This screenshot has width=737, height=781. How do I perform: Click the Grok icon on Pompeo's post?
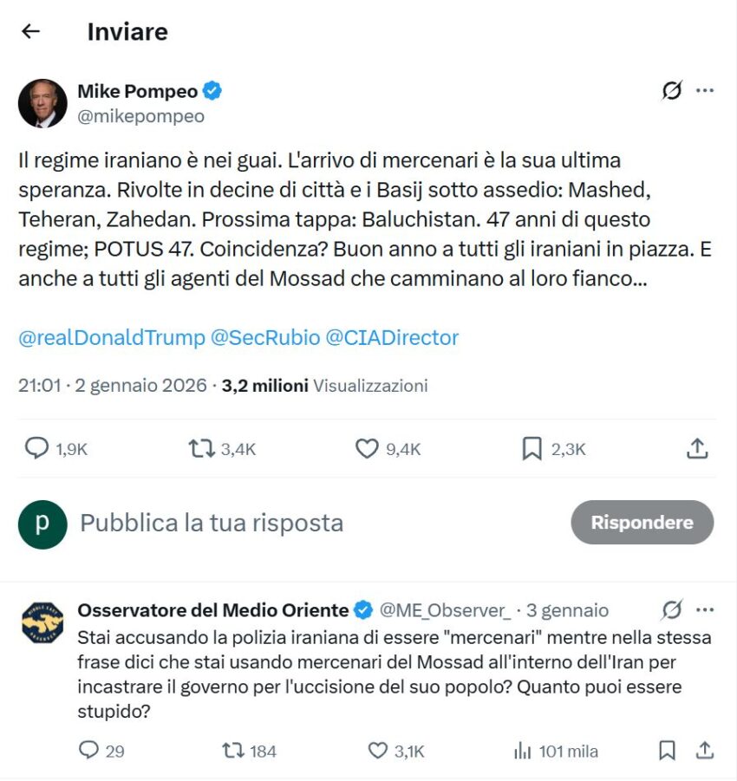[x=672, y=90]
